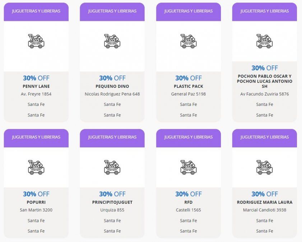Click the toy cart icon above Pochon Pablo Oscar

[x=264, y=41]
